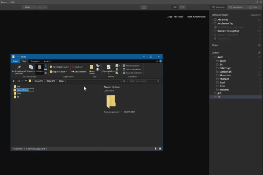Select the Menschen folder
The height and width of the screenshot is (175, 263).
tap(225, 75)
